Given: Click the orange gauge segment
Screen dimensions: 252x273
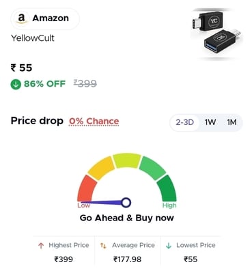Looking at the screenshot, I should point(102,168).
